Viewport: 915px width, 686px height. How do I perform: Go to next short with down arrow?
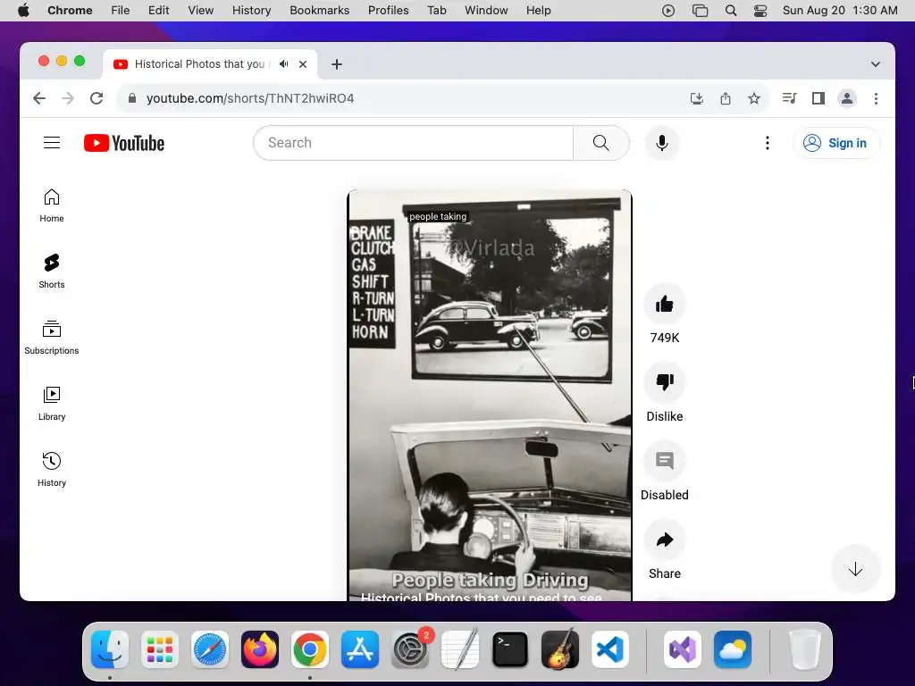coord(855,569)
